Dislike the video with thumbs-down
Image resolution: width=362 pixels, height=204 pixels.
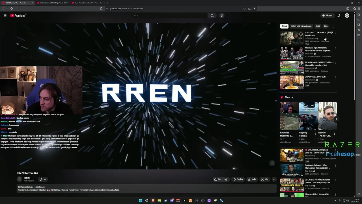(x=226, y=179)
